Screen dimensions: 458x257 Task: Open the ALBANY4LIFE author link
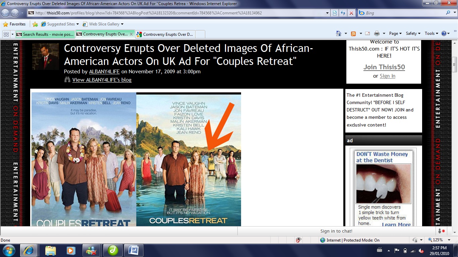(x=104, y=71)
